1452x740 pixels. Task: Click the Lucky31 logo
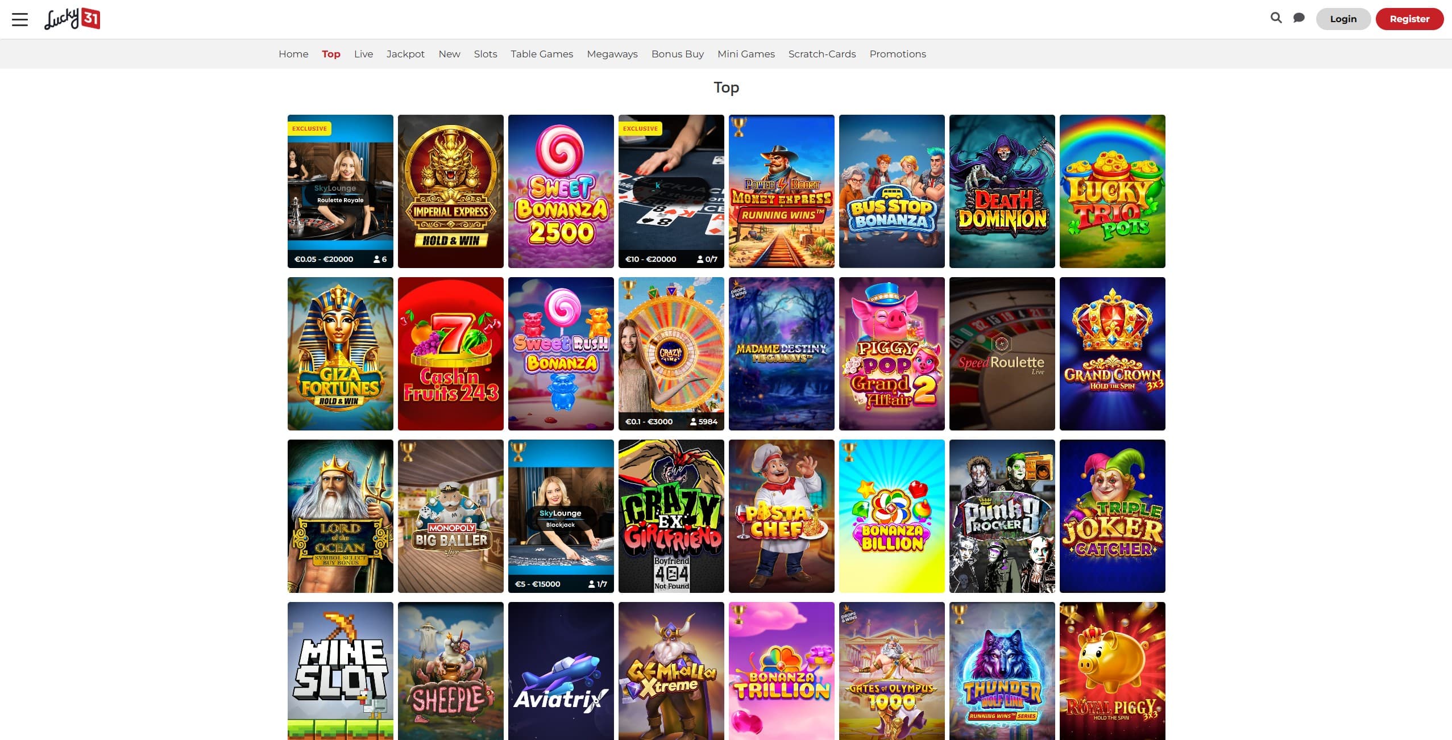72,19
